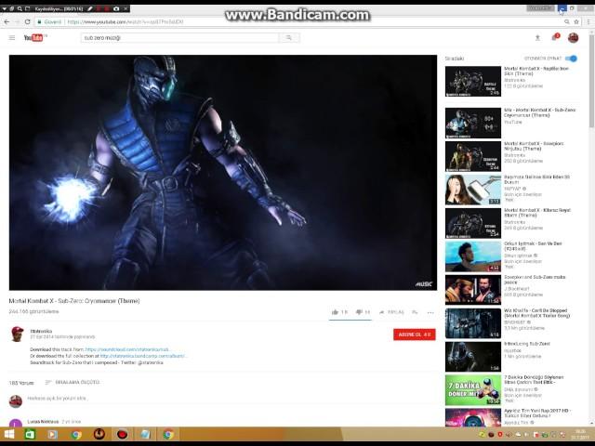
Task: Open Lucas Nikitasus commenter profile name
Action: tap(43, 422)
